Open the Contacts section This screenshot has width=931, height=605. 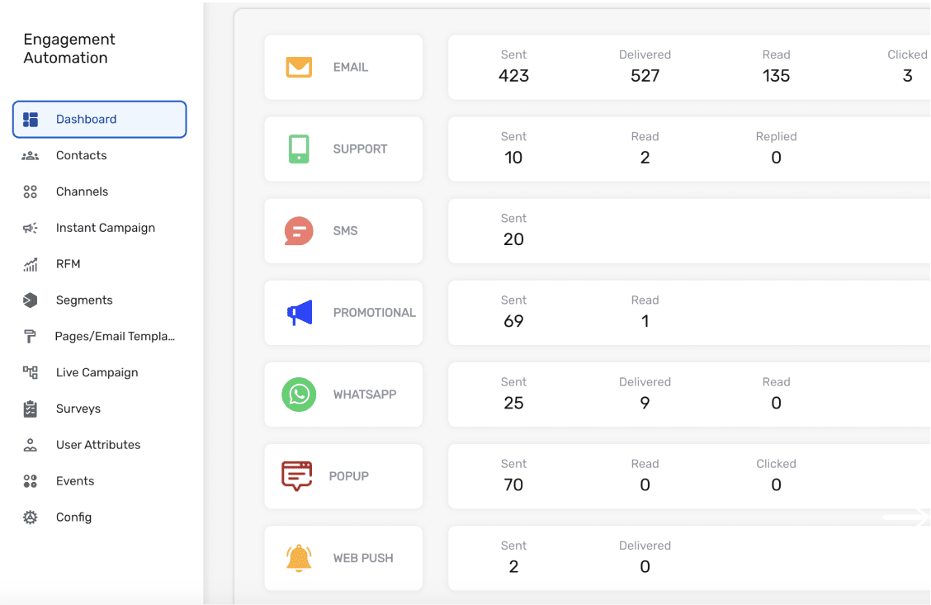tap(80, 155)
